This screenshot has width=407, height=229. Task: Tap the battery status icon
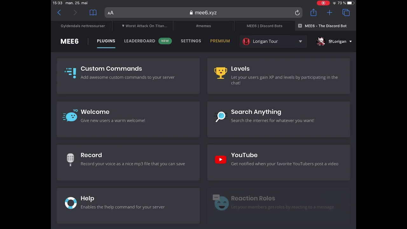pos(351,3)
